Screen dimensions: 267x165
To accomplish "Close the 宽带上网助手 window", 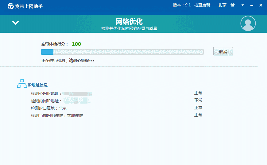I will [261, 5].
